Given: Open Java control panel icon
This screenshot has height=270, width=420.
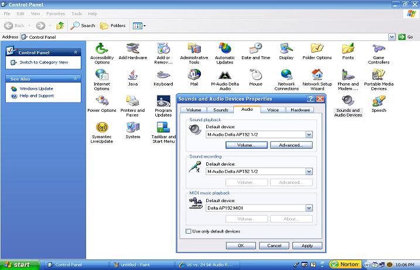Looking at the screenshot, I should (x=133, y=77).
